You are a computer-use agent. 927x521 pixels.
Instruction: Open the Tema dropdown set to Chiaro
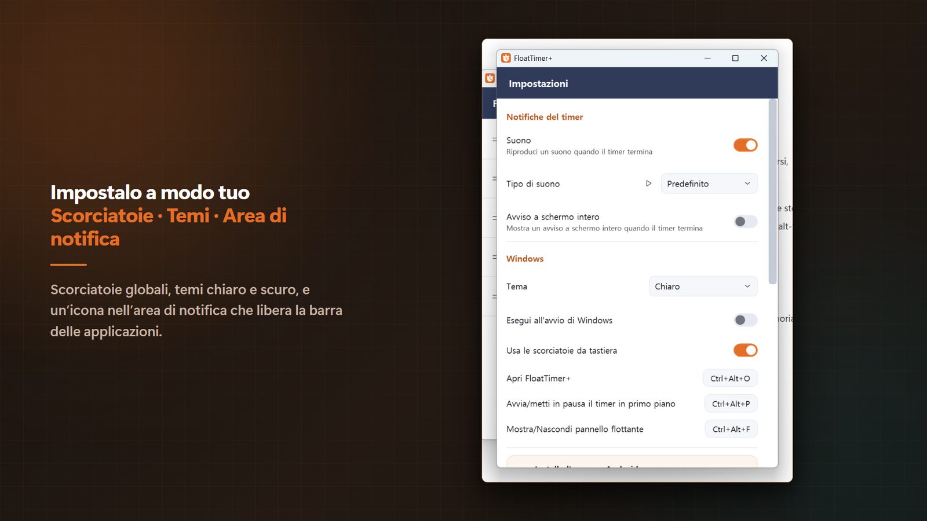coord(703,287)
